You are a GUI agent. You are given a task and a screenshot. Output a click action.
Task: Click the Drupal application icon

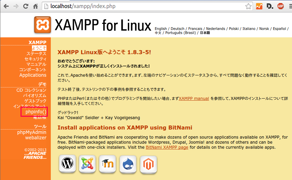[x=128, y=164]
